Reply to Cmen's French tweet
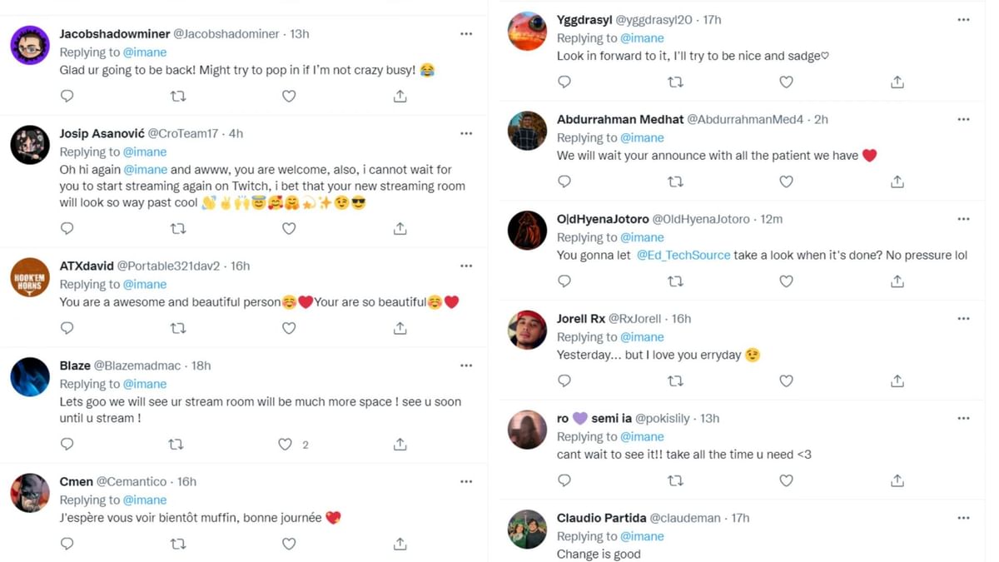Screen dimensions: 999x562 (x=67, y=544)
